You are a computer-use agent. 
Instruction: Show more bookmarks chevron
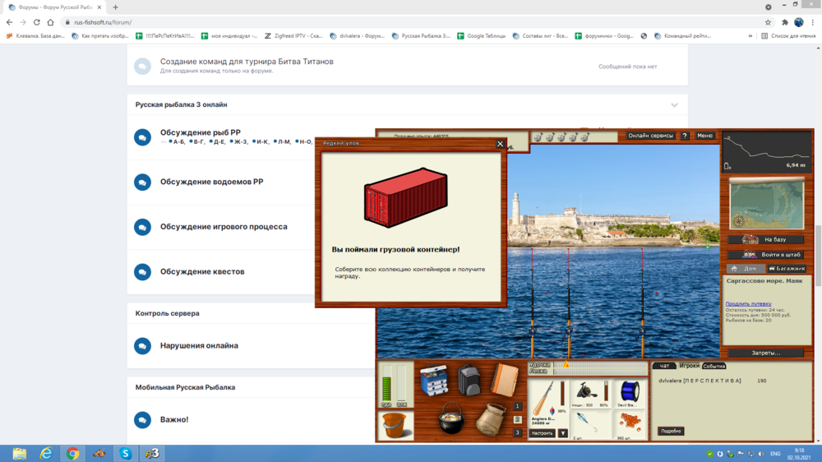click(x=750, y=35)
